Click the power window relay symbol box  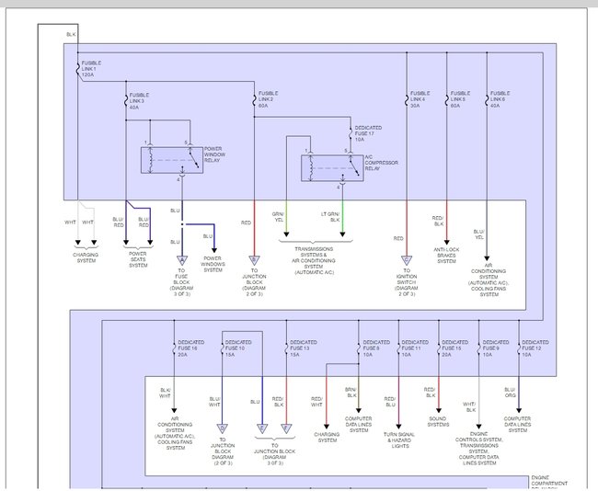tap(172, 160)
